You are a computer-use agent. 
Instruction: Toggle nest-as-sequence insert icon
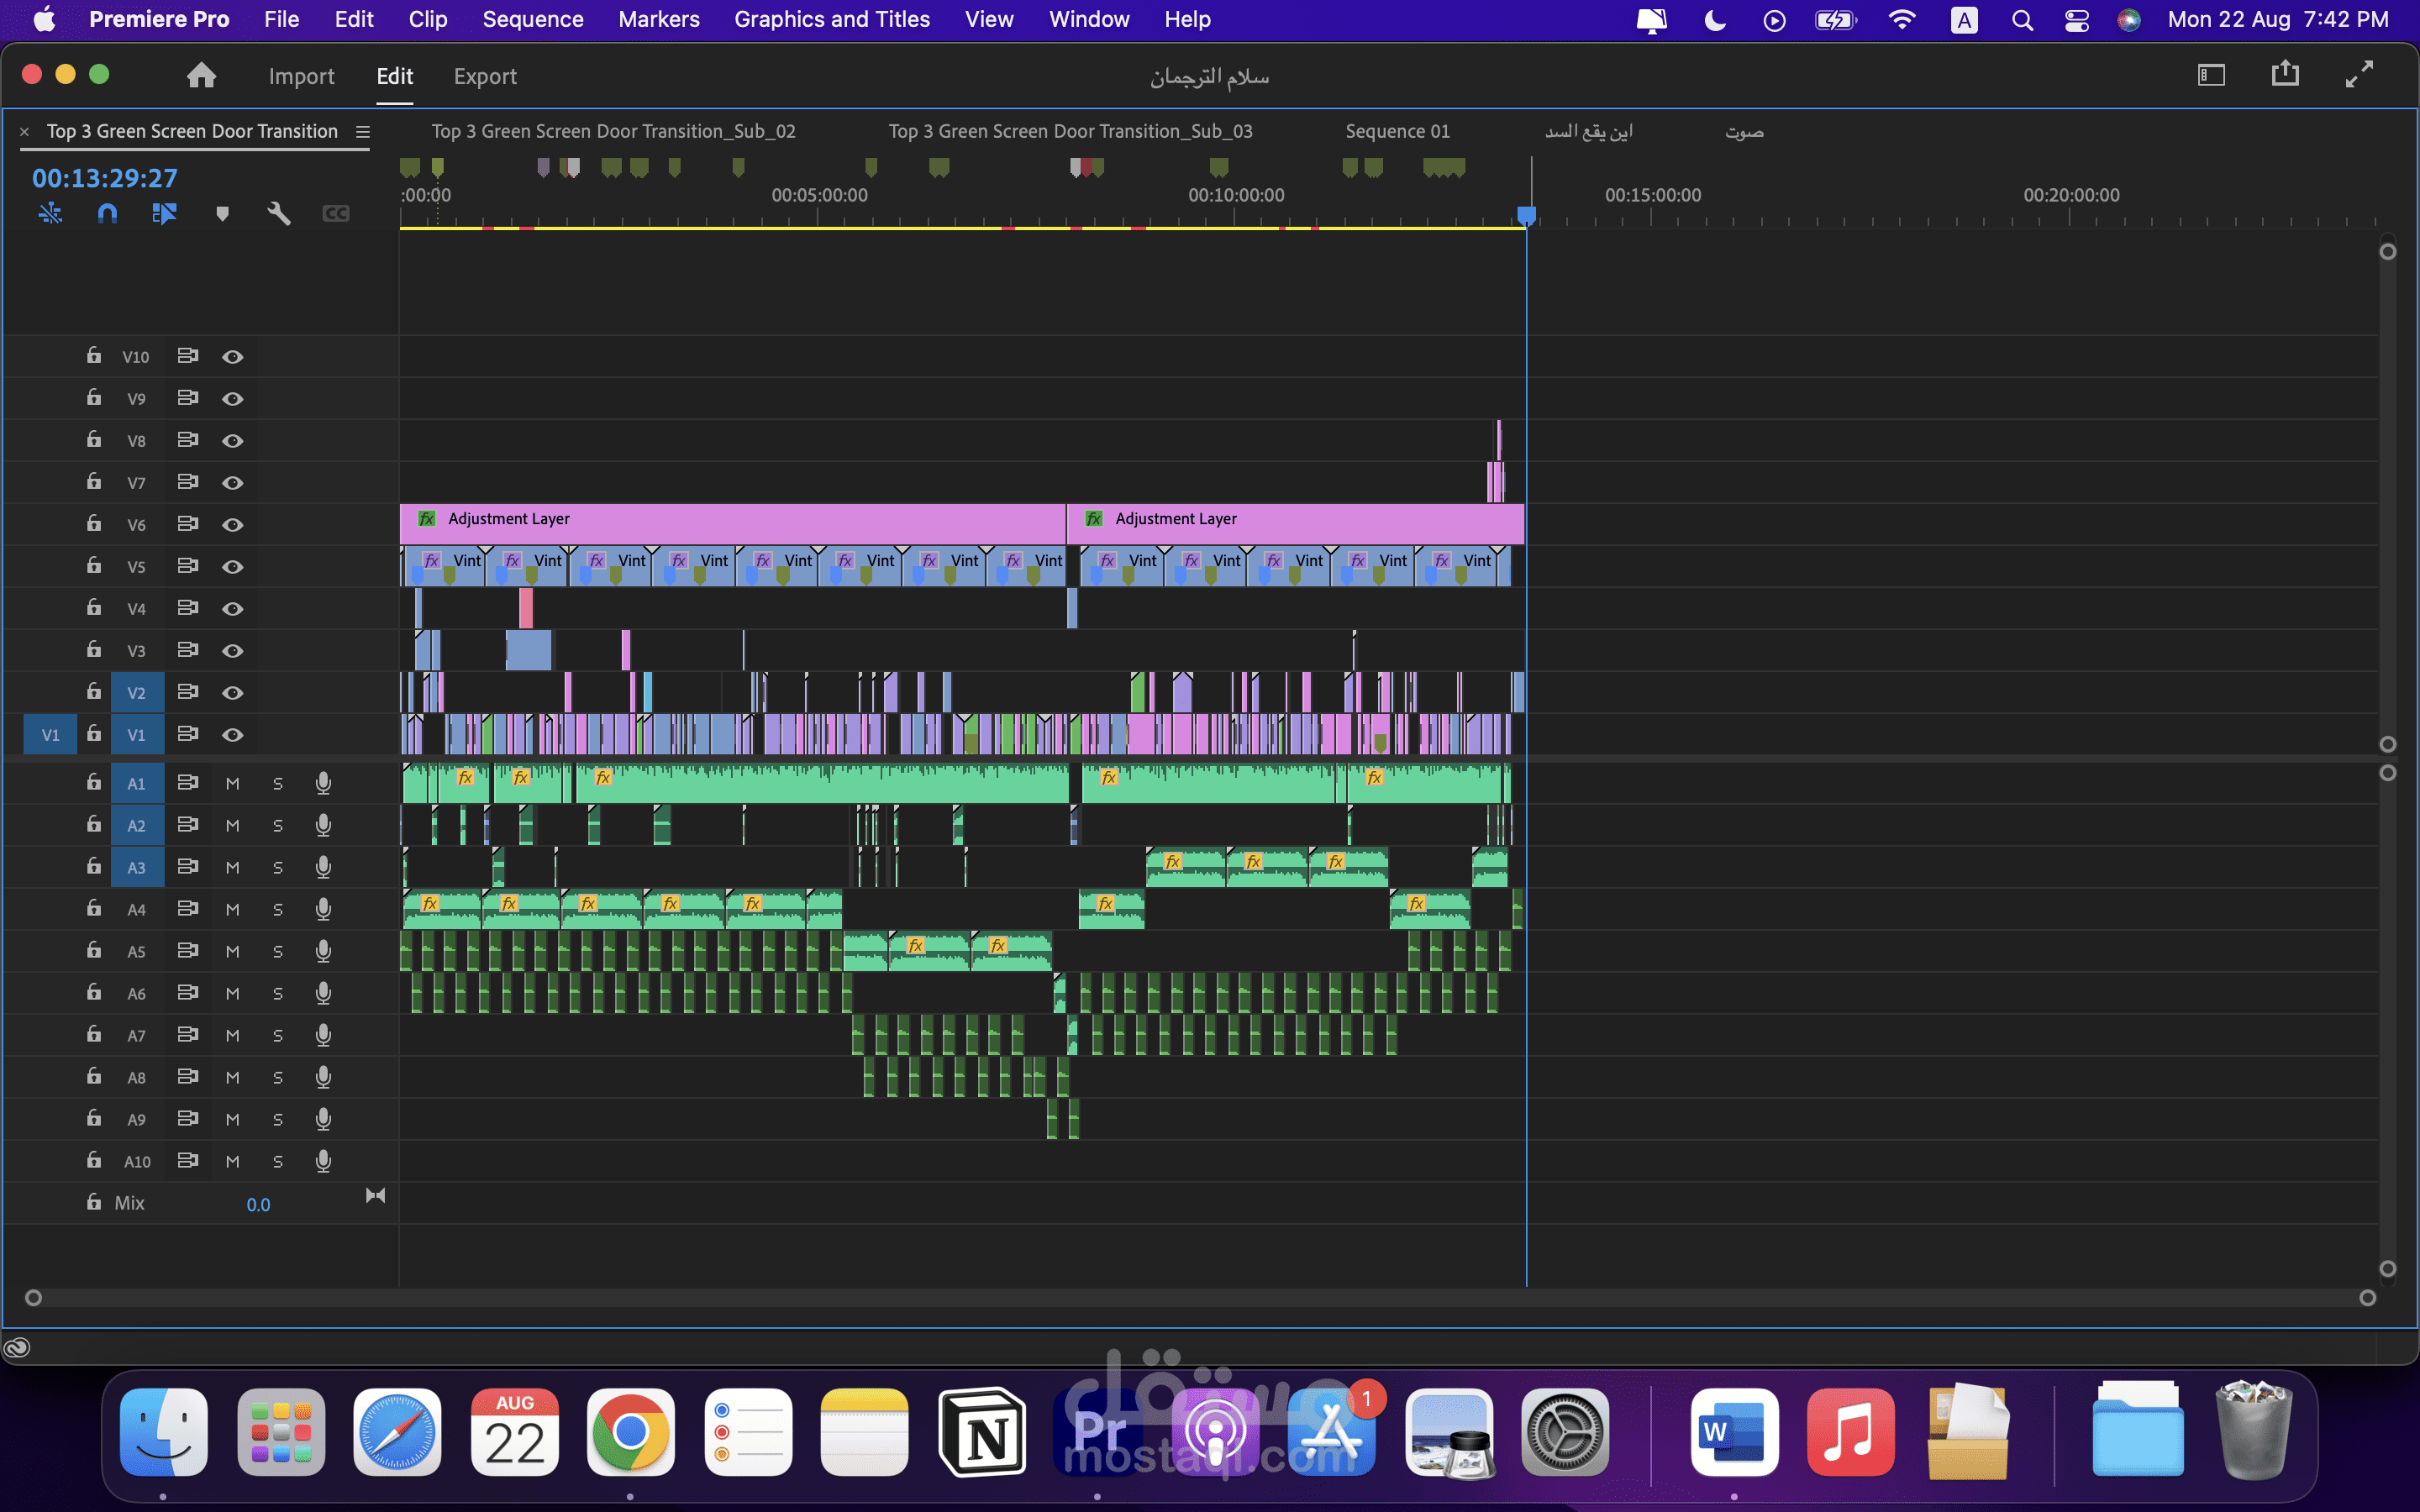pyautogui.click(x=50, y=213)
